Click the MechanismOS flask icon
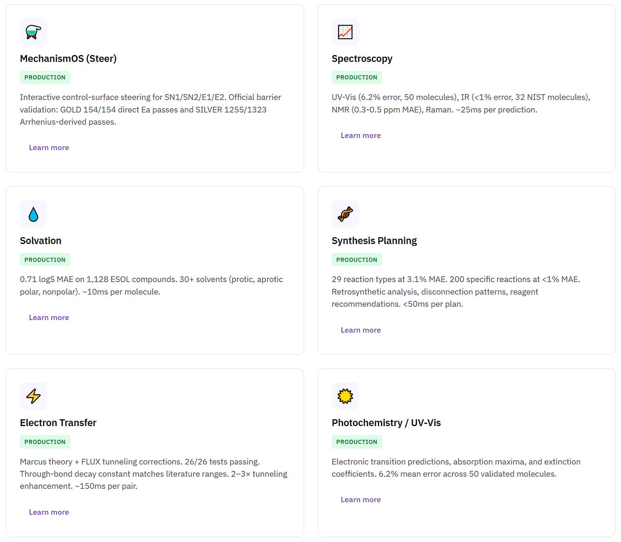 (33, 32)
